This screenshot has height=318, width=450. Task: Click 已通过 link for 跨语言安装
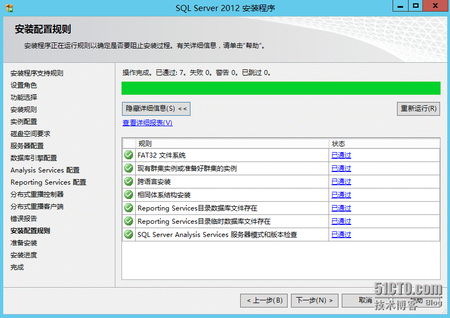[x=341, y=182]
